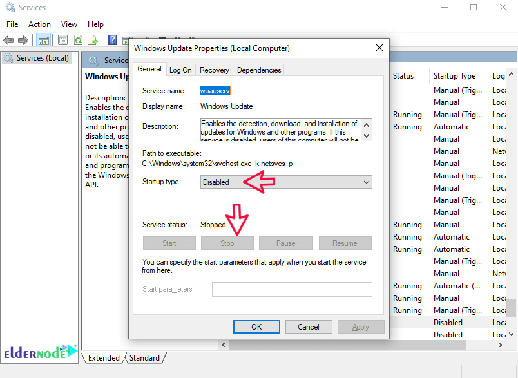Open the Help menu
518x378 pixels.
coord(95,24)
